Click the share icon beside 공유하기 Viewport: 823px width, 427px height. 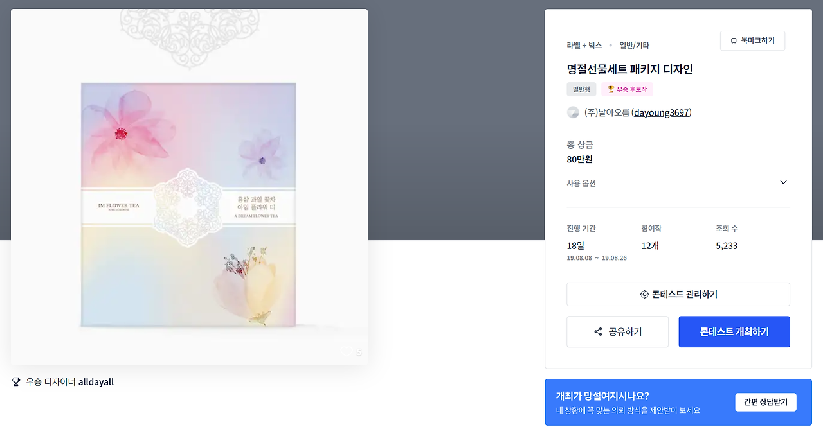click(598, 332)
